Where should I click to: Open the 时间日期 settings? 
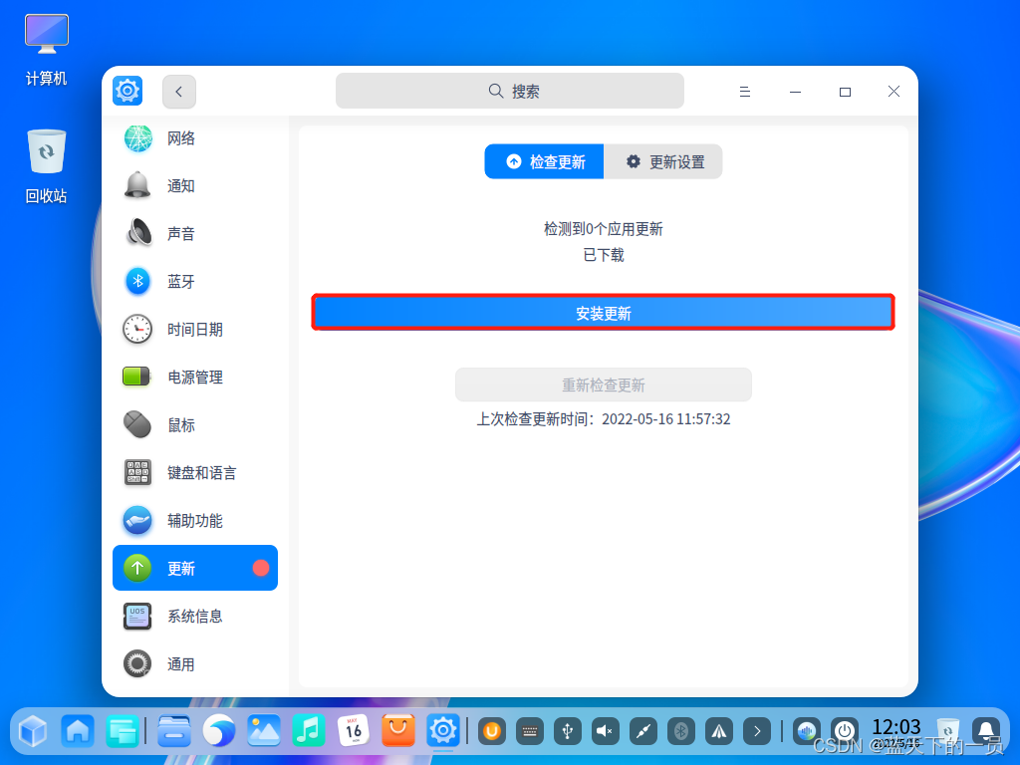(x=194, y=329)
